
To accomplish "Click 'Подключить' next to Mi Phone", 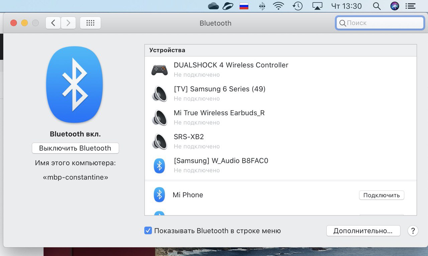I will 382,195.
